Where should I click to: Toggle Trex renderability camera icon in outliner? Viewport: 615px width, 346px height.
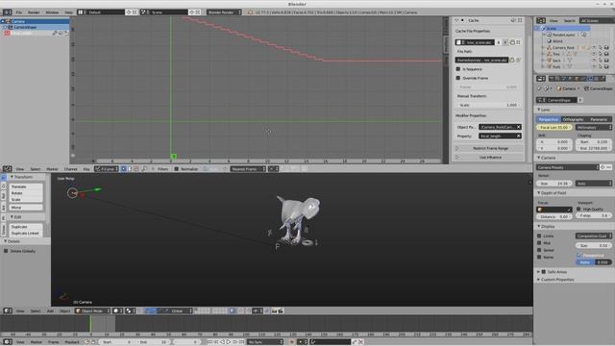pos(606,54)
